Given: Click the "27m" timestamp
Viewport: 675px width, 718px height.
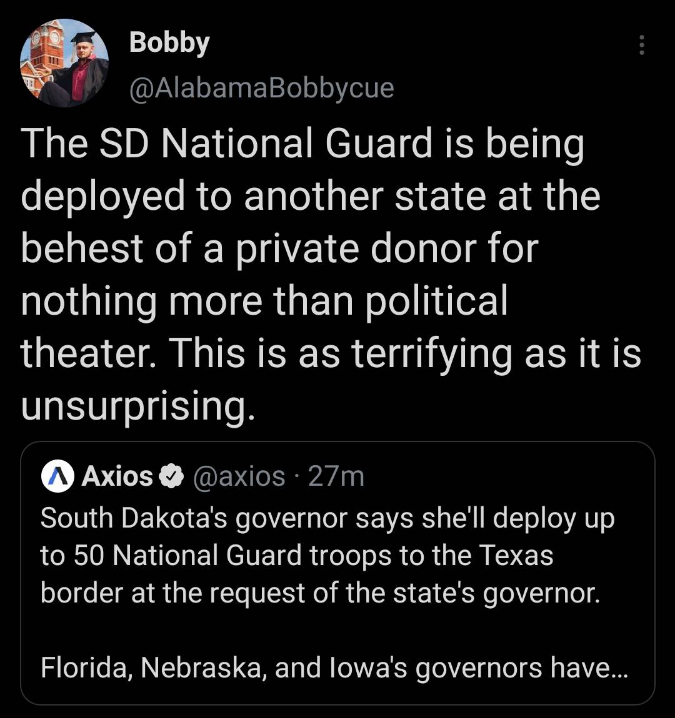Looking at the screenshot, I should (x=336, y=476).
